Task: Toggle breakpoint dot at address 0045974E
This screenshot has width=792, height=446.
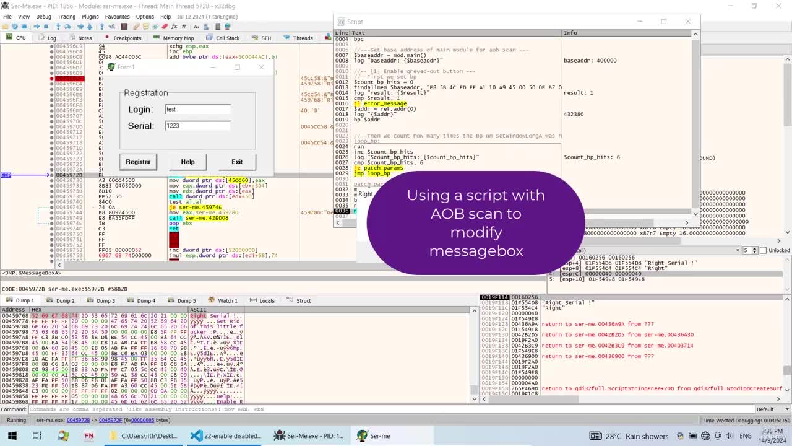Action: pyautogui.click(x=51, y=224)
